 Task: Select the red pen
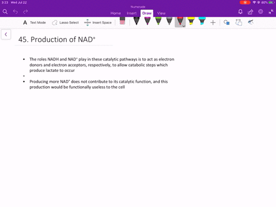coord(180,21)
